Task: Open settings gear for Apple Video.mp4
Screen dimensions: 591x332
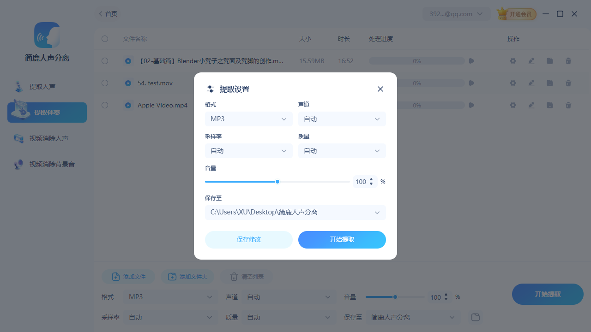Action: coord(513,105)
